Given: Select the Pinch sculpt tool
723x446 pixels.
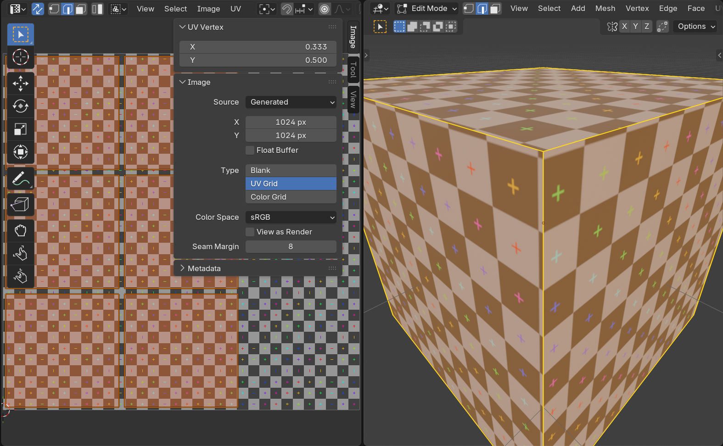Looking at the screenshot, I should (20, 276).
